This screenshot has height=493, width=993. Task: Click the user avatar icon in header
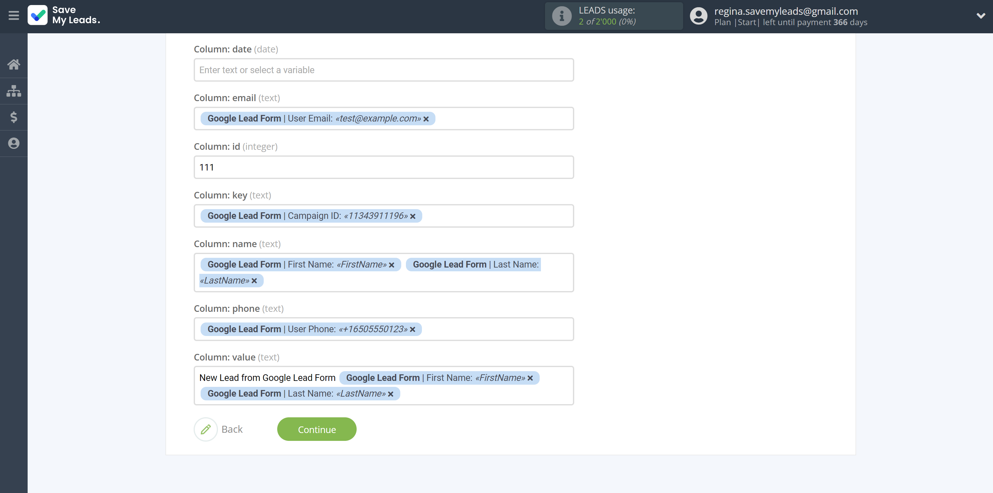pyautogui.click(x=699, y=16)
